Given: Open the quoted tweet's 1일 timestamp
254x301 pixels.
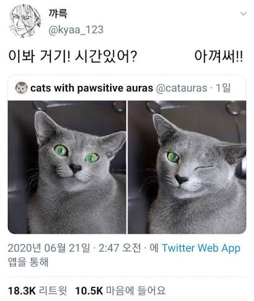Looking at the screenshot, I should click(x=223, y=88).
